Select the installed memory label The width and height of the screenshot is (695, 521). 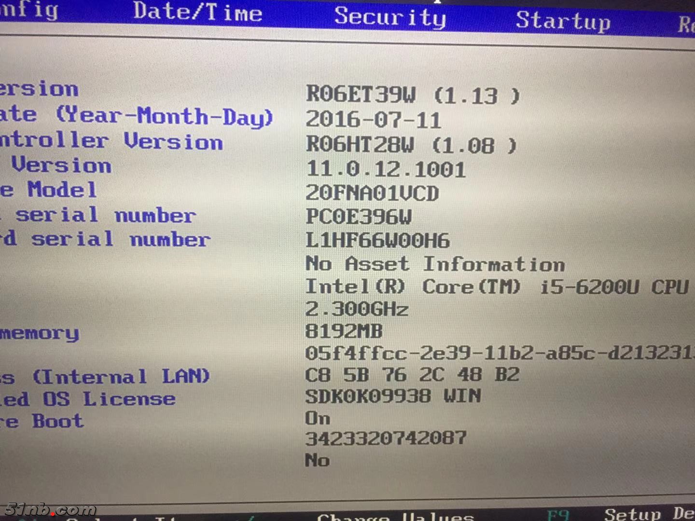(x=39, y=333)
